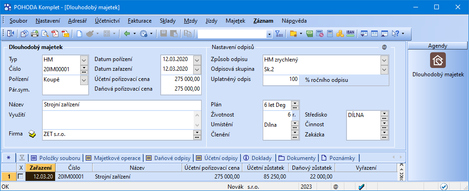
Task: Create a new record with the blank page icon
Action: [79, 34]
